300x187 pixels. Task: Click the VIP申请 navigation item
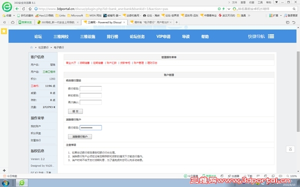163,36
